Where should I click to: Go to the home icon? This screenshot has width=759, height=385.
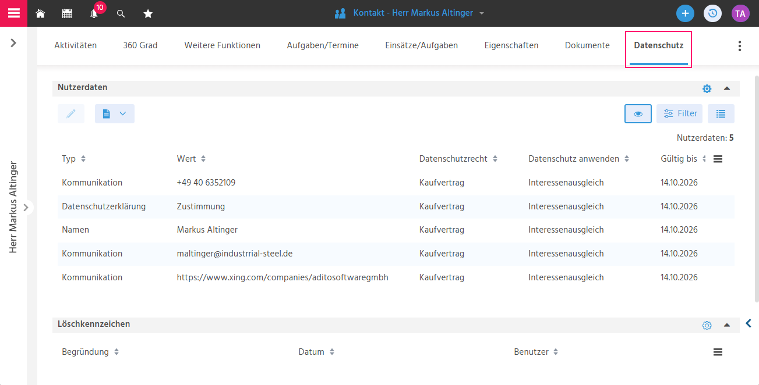pyautogui.click(x=40, y=13)
